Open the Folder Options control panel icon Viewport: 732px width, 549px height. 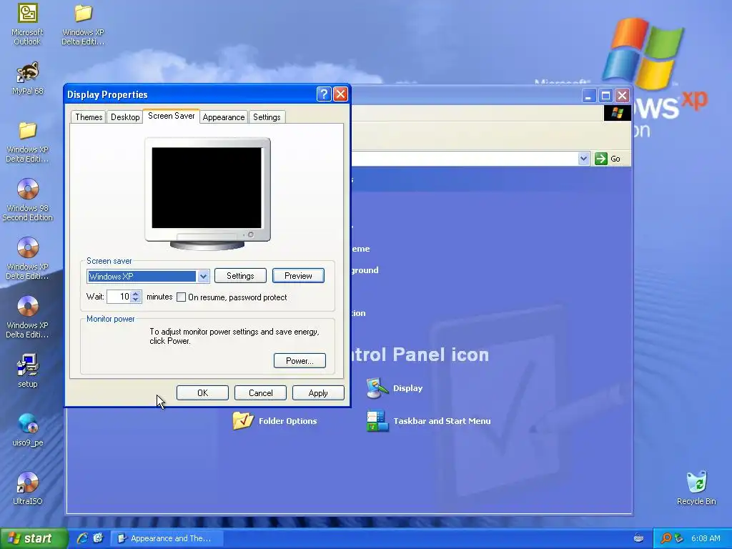pyautogui.click(x=274, y=420)
